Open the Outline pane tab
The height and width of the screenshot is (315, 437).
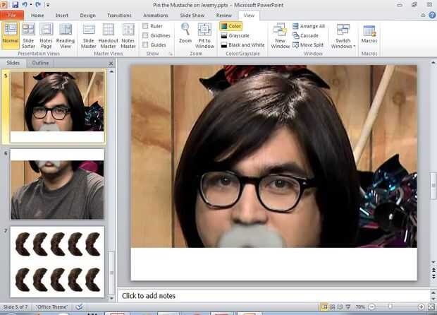click(41, 63)
